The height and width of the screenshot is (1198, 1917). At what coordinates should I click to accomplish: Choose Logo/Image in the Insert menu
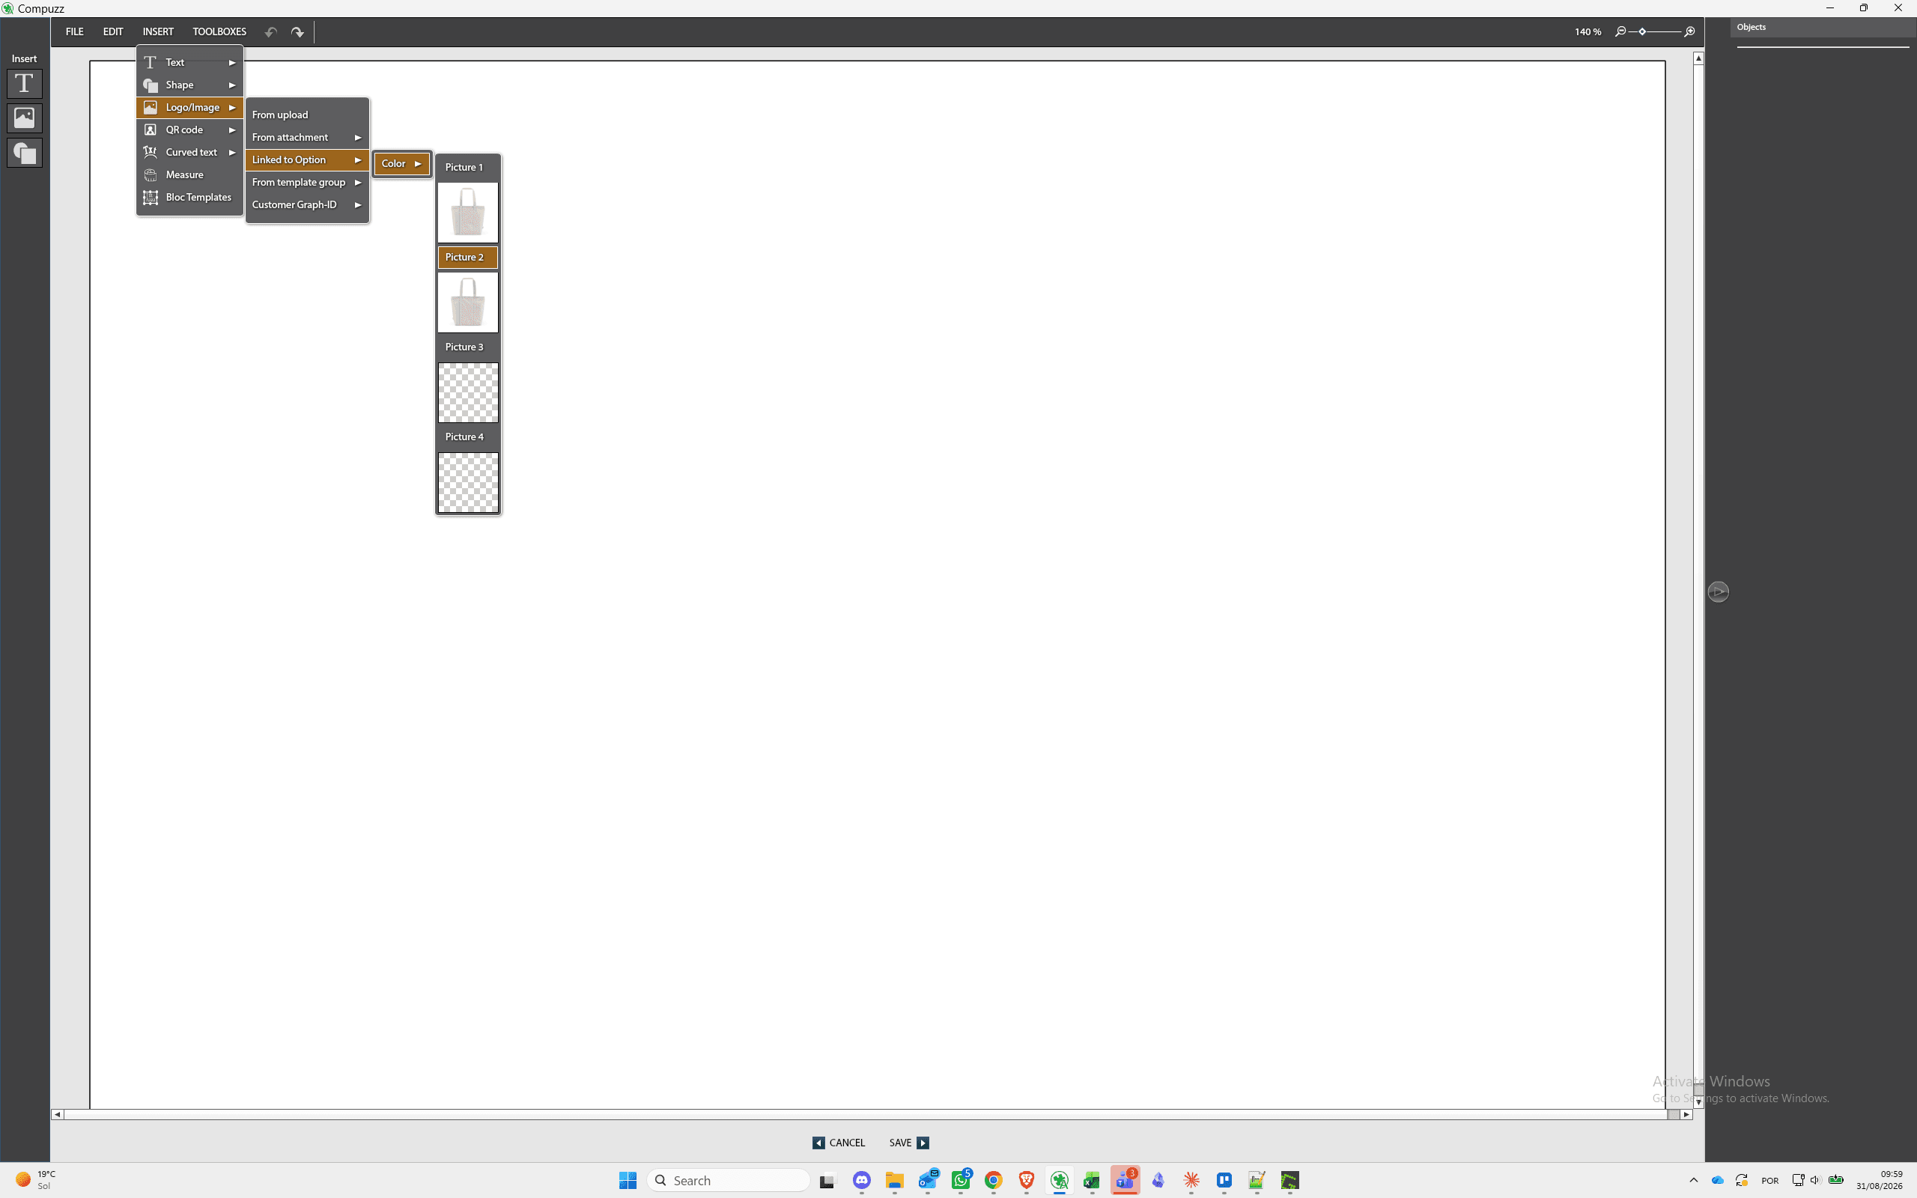189,108
